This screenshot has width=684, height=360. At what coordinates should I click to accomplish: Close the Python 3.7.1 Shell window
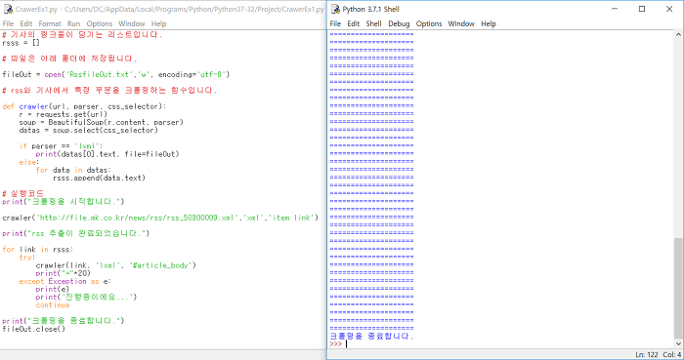[x=669, y=9]
